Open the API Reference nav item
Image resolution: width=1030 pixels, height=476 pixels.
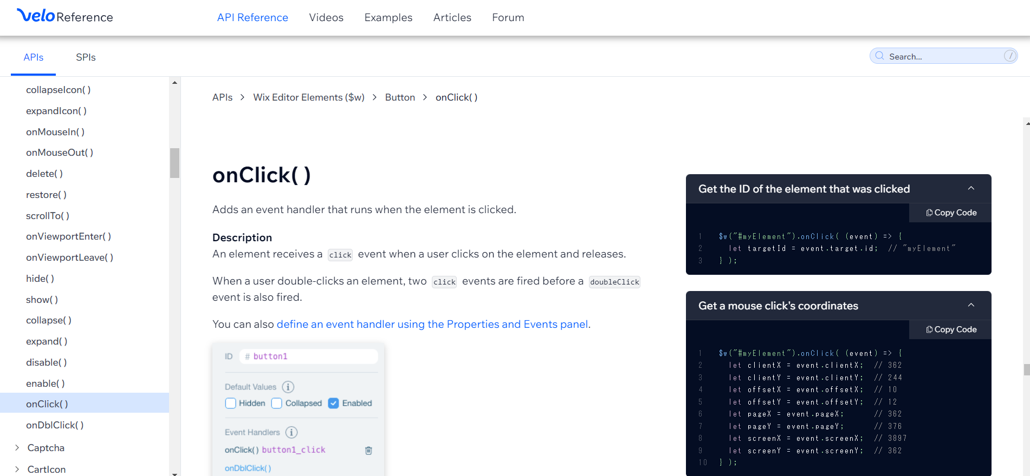(x=252, y=17)
